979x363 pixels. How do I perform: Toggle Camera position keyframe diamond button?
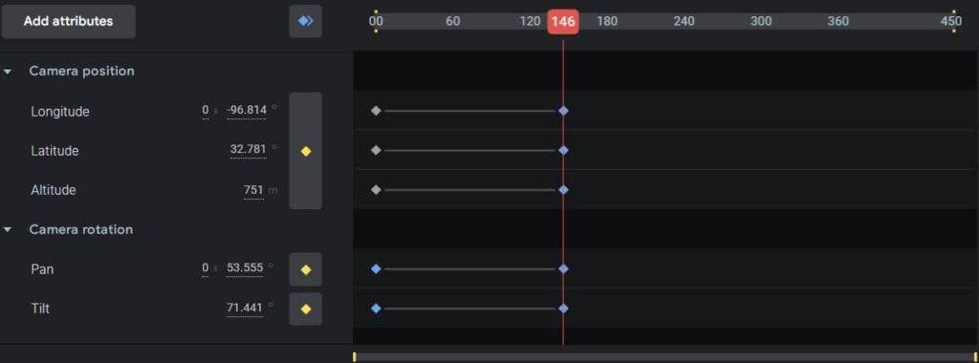click(x=305, y=151)
